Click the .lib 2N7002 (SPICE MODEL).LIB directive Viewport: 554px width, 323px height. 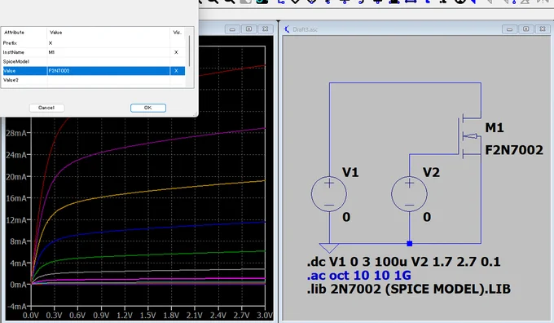[x=409, y=289]
